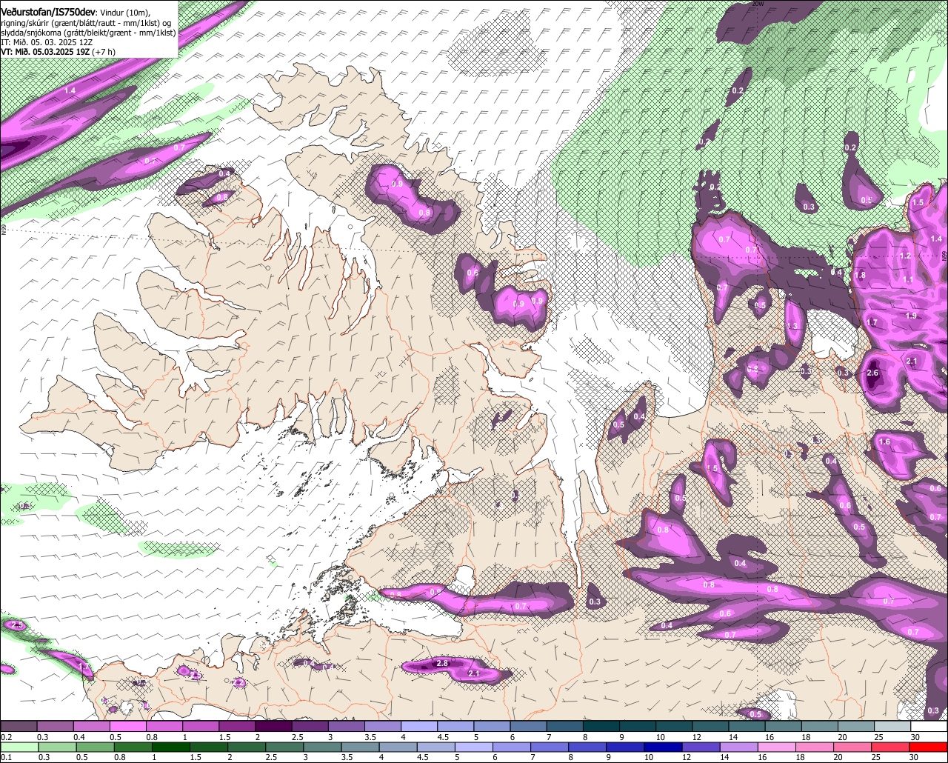
Task: Select the bright red 30 rain legend swatch
Action: click(929, 747)
